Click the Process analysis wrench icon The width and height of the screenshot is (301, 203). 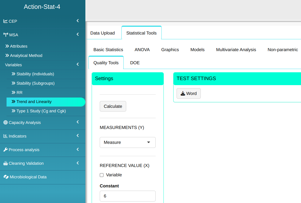coord(5,150)
